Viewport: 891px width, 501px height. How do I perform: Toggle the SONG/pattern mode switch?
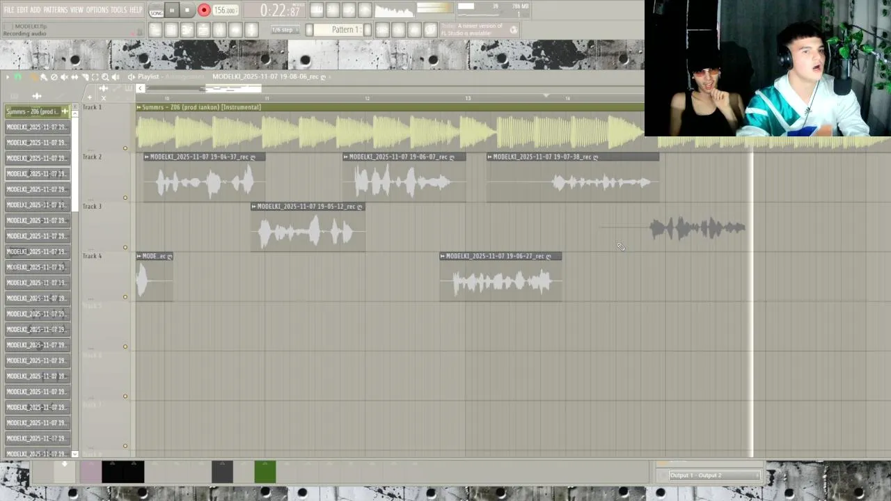(157, 10)
